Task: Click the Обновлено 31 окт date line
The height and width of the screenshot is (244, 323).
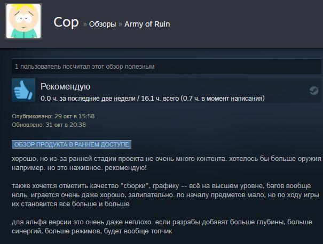Action: tap(49, 125)
